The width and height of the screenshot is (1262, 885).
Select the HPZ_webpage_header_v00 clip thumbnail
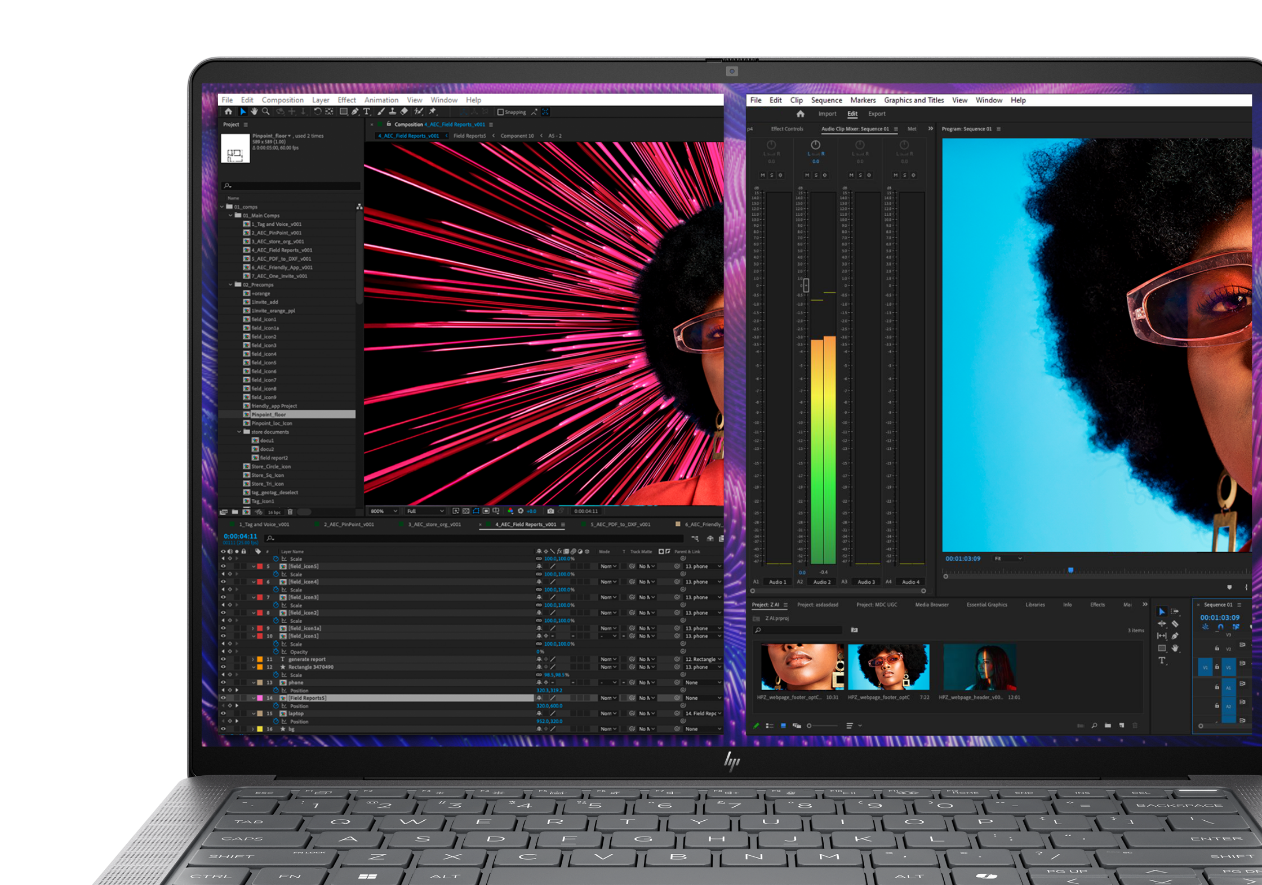[x=980, y=668]
